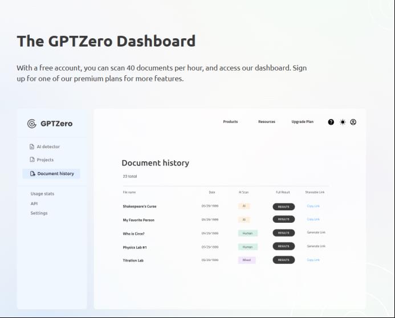395x318 pixels.
Task: View Results for My Favorite Person
Action: click(284, 219)
